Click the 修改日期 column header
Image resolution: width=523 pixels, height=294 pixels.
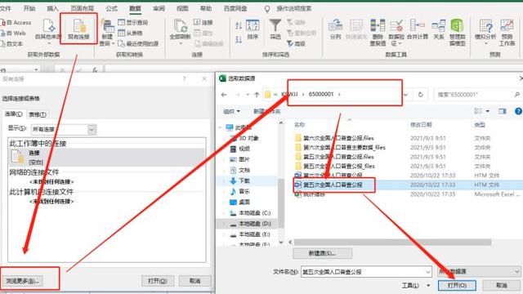421,125
